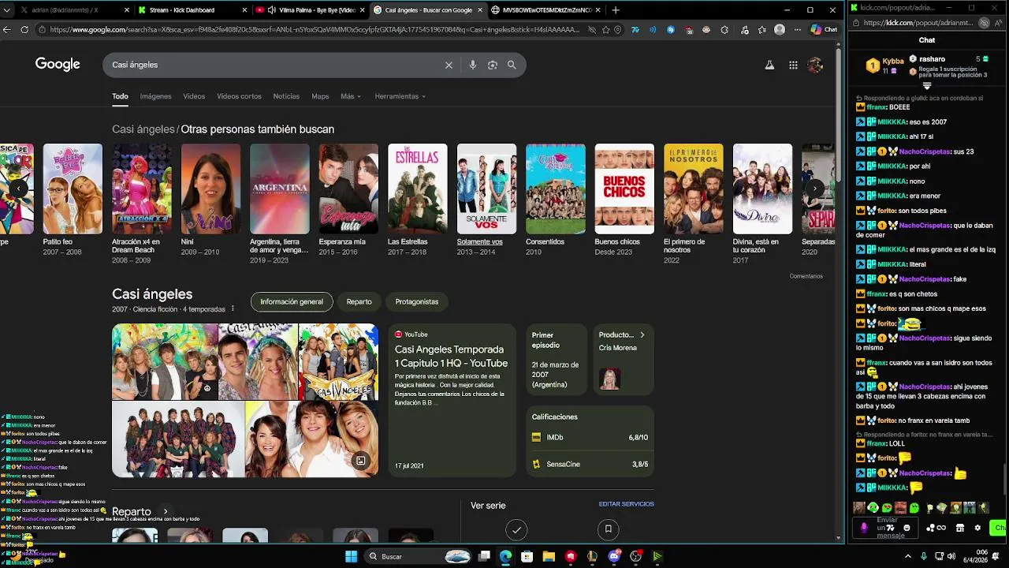Add the series to watchlist bookmark
The image size is (1009, 568).
[x=608, y=530]
